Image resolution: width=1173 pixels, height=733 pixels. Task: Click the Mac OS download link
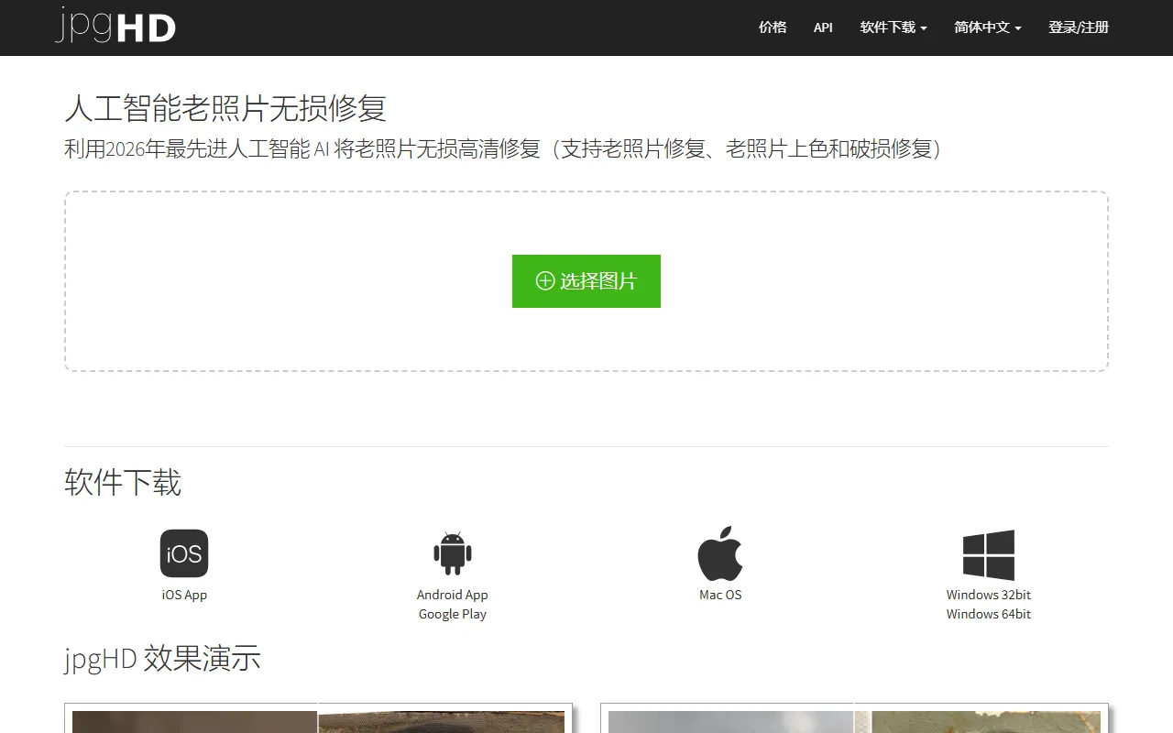[720, 595]
